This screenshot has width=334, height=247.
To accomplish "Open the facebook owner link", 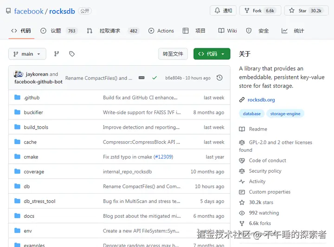I will pos(29,11).
